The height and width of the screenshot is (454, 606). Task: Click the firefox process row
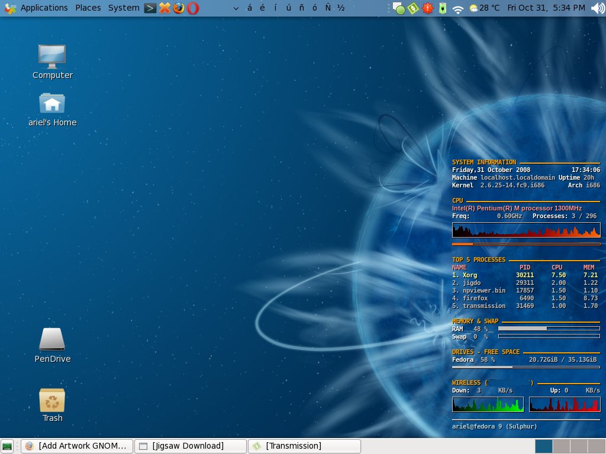(x=526, y=299)
